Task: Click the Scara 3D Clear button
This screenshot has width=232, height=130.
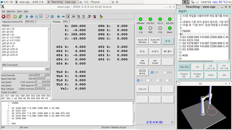Action: click(155, 41)
